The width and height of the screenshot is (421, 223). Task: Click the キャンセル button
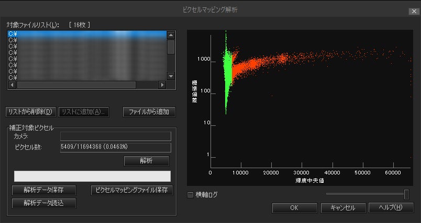(343, 208)
